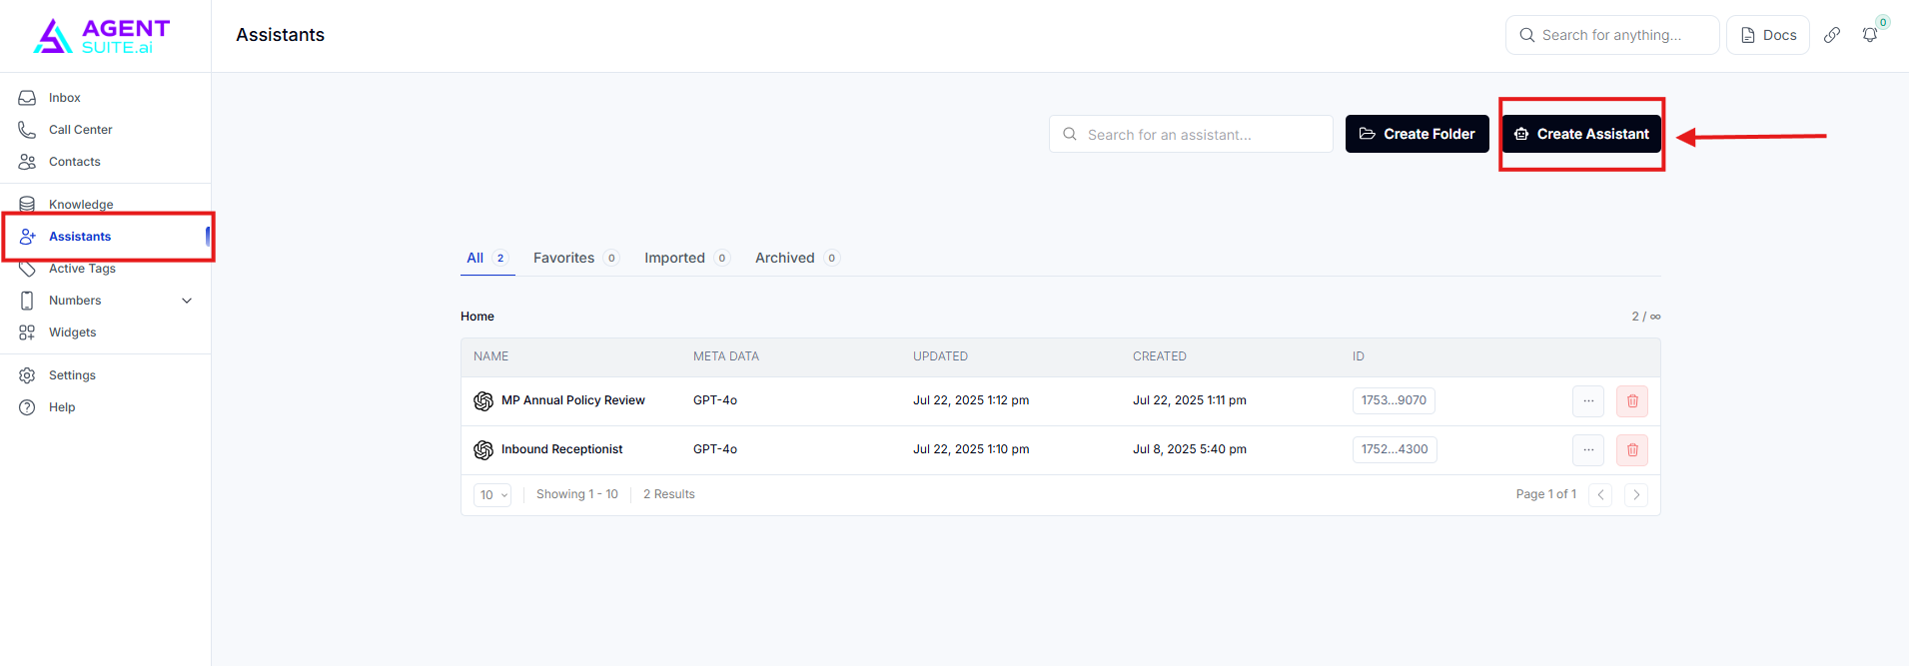Click the Create Folder button
This screenshot has height=666, width=1909.
click(1417, 134)
